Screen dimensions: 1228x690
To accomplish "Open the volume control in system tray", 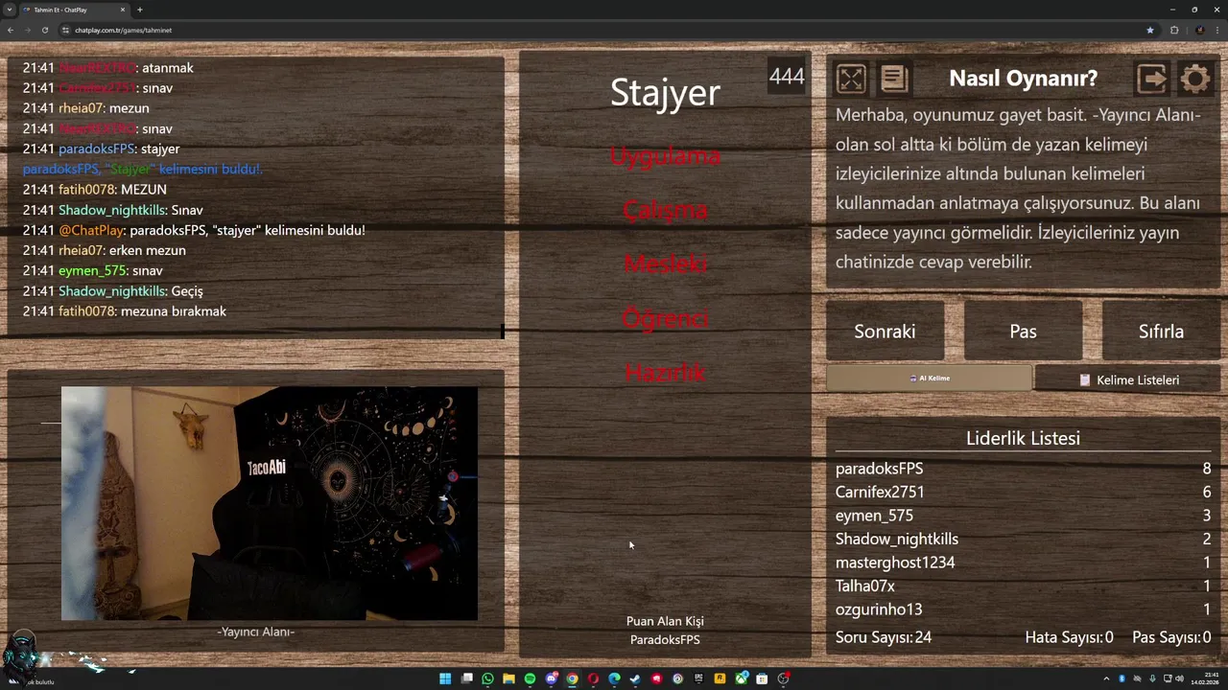I will coord(1179,678).
